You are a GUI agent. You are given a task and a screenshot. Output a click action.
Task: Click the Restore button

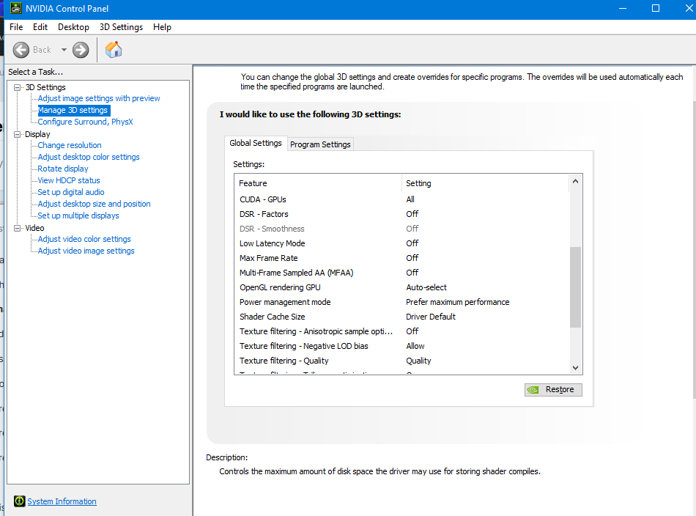pos(553,389)
